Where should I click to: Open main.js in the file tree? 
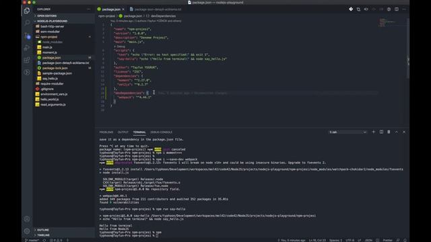pyautogui.click(x=47, y=47)
